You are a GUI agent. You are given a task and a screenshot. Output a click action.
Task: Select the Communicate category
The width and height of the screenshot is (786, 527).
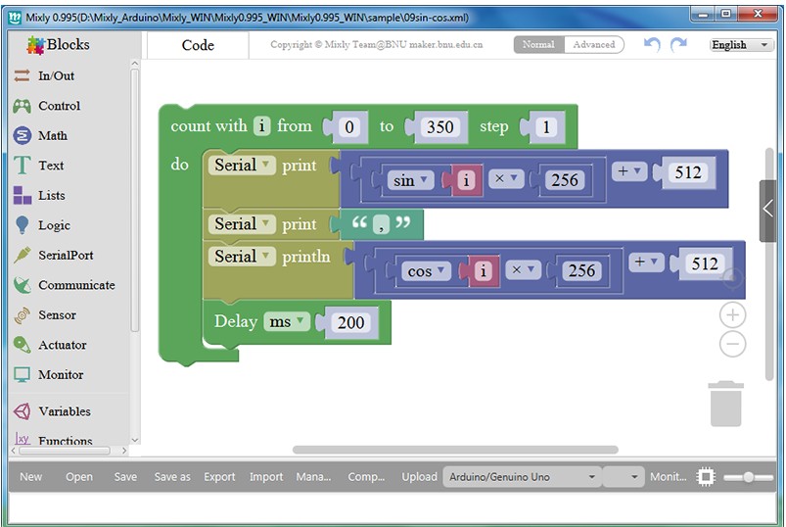(76, 285)
